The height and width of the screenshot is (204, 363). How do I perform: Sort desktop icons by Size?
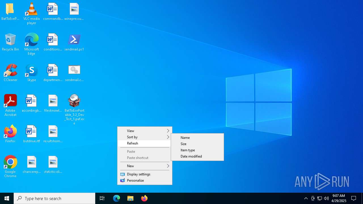(197, 144)
